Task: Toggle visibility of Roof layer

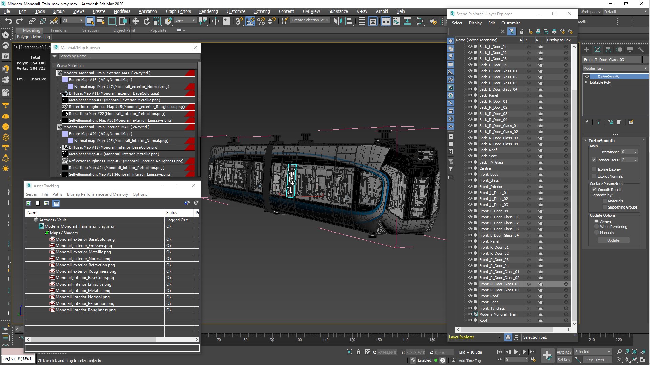Action: (470, 320)
